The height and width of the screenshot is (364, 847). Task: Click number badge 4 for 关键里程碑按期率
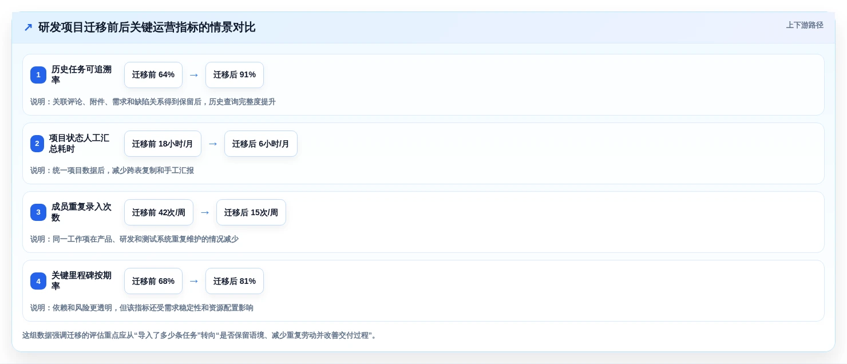pyautogui.click(x=38, y=281)
